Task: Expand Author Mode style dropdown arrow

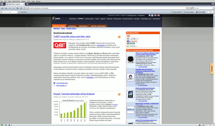Action: coord(182,12)
